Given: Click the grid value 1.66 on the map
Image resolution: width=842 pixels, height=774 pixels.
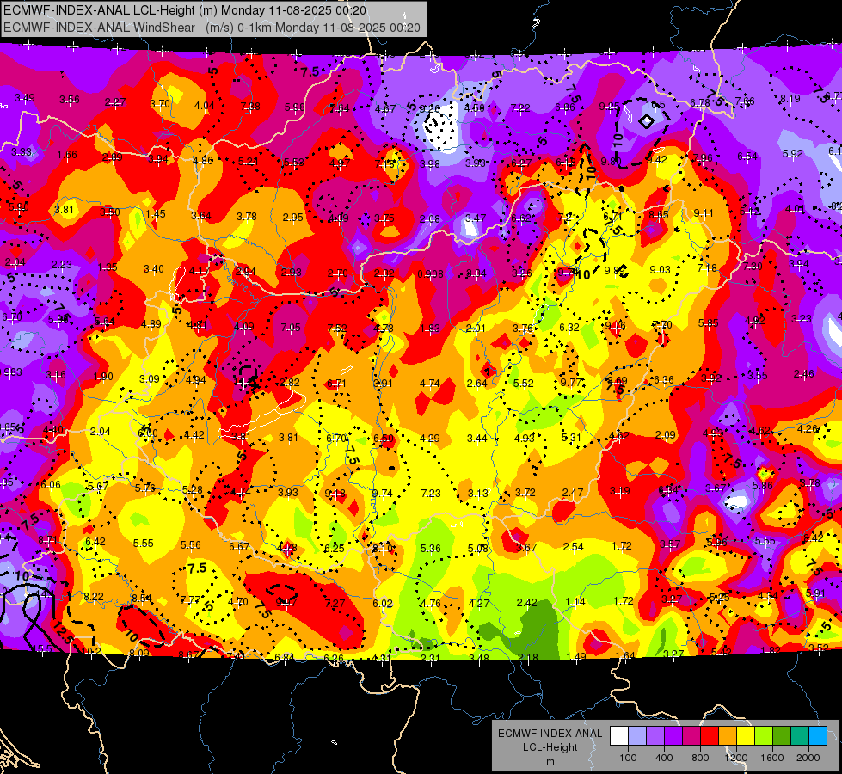Looking at the screenshot, I should click(x=67, y=155).
